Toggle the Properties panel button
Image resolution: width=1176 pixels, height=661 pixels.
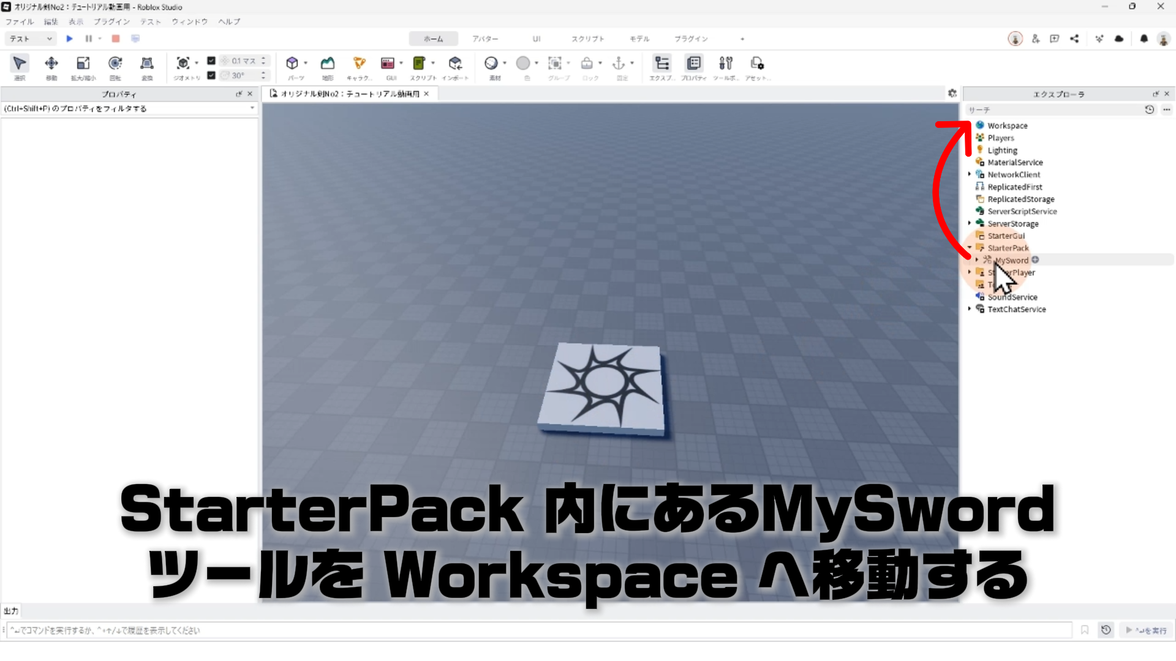click(694, 63)
